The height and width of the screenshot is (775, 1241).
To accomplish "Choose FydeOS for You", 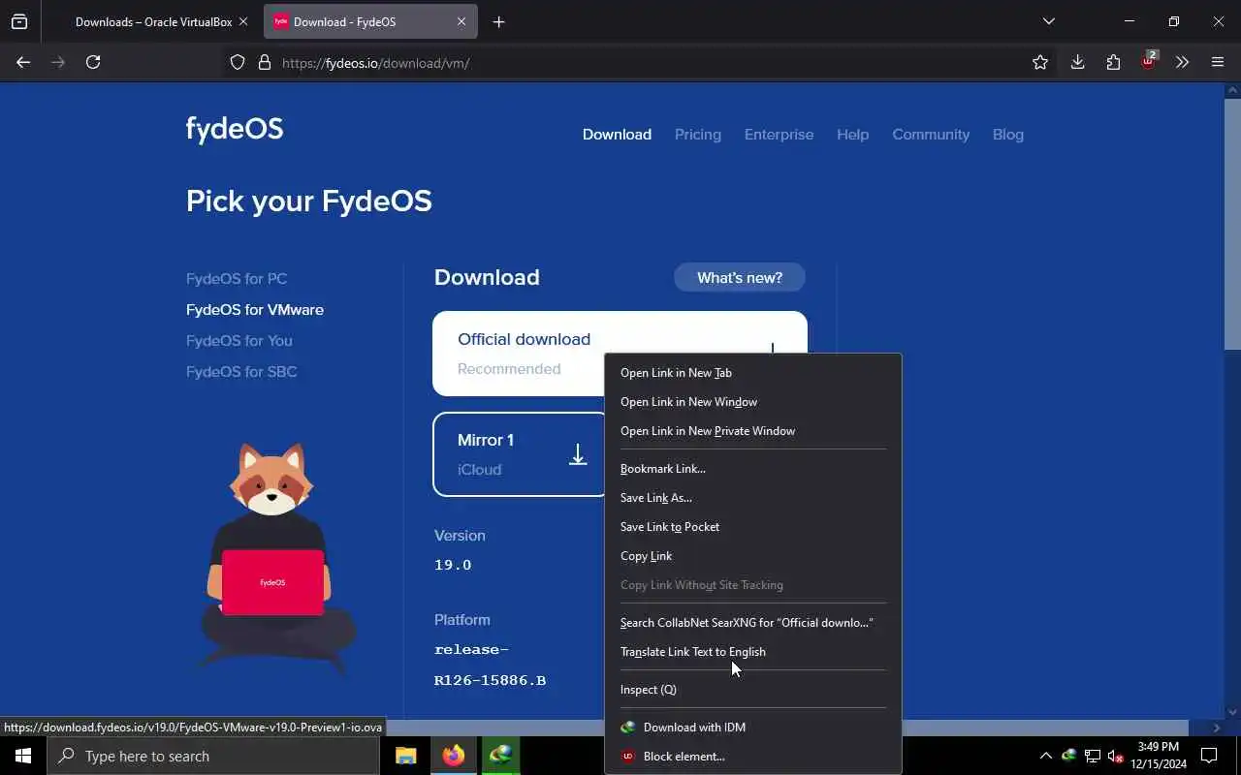I will pyautogui.click(x=239, y=341).
